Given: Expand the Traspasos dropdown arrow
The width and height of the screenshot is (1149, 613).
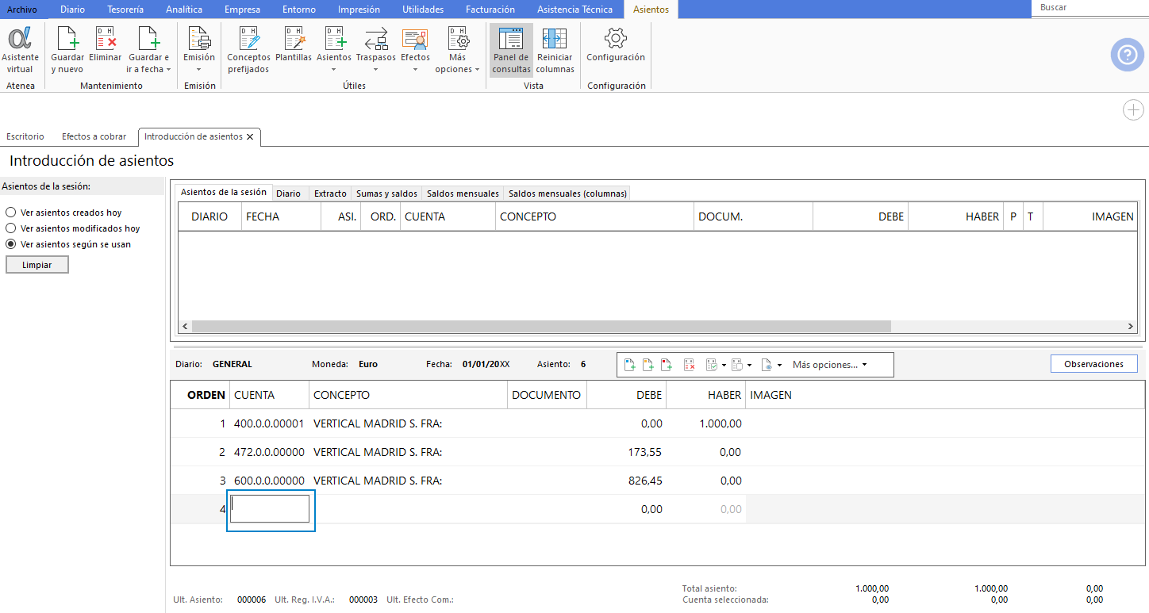Looking at the screenshot, I should tap(376, 70).
